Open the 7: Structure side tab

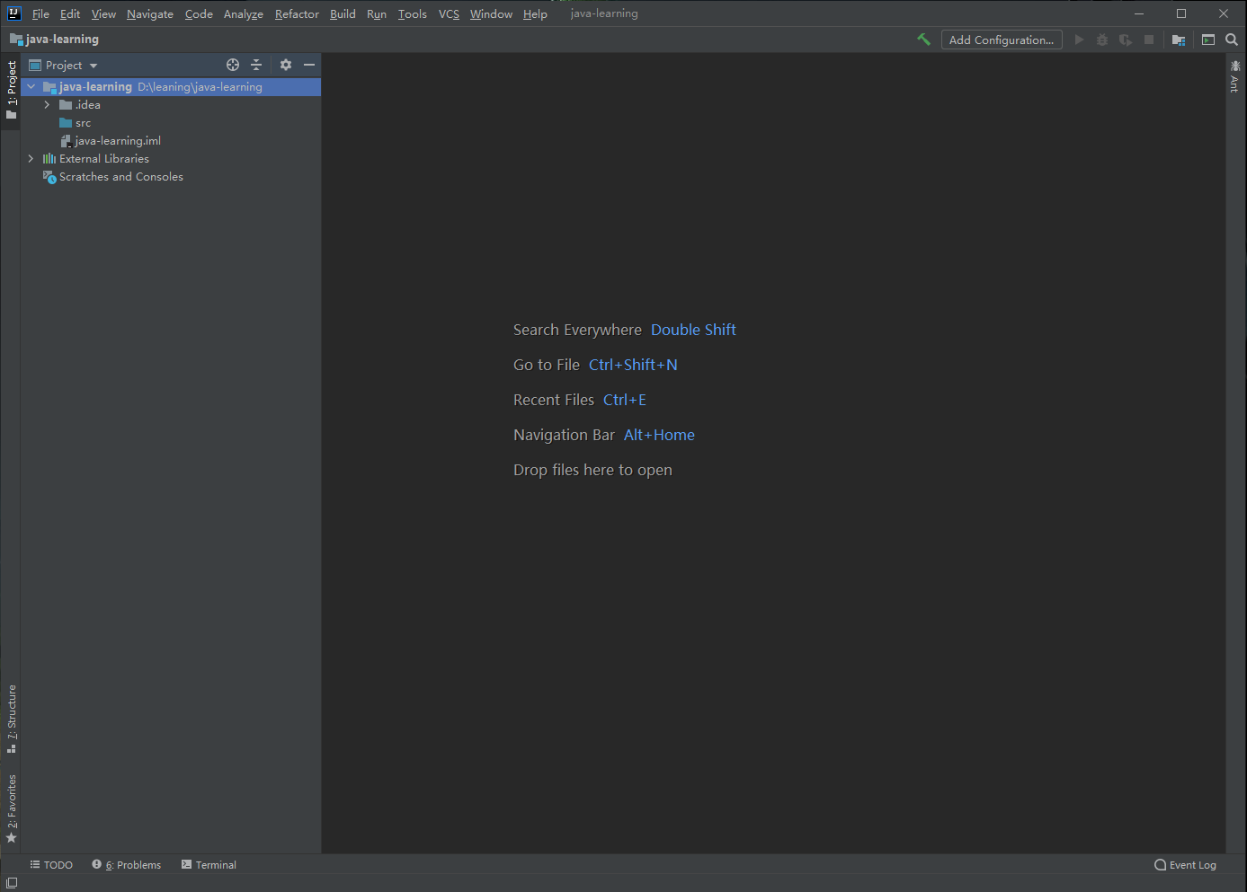coord(11,719)
